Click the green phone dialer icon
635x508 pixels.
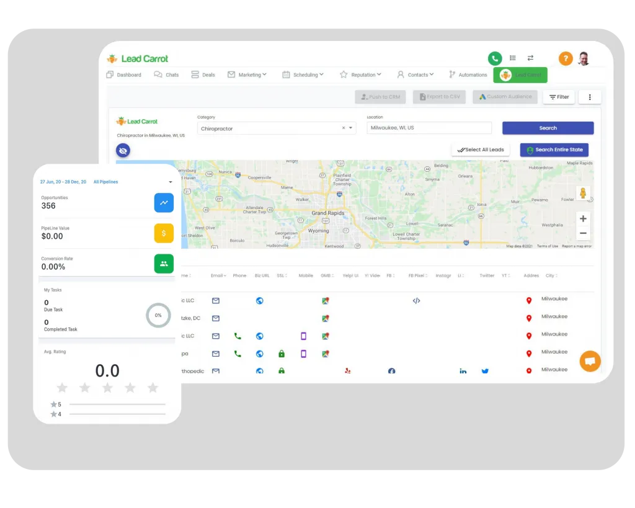pyautogui.click(x=494, y=58)
